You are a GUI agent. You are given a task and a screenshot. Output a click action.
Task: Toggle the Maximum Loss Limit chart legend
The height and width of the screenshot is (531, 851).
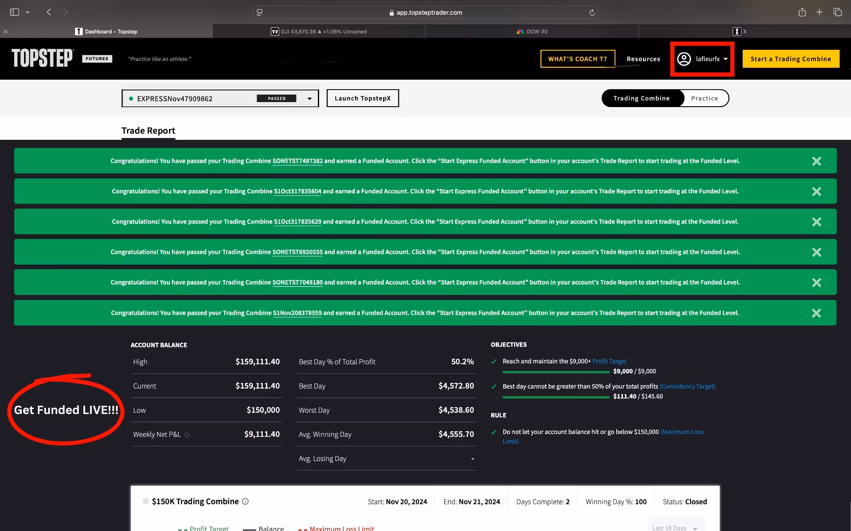(x=336, y=529)
